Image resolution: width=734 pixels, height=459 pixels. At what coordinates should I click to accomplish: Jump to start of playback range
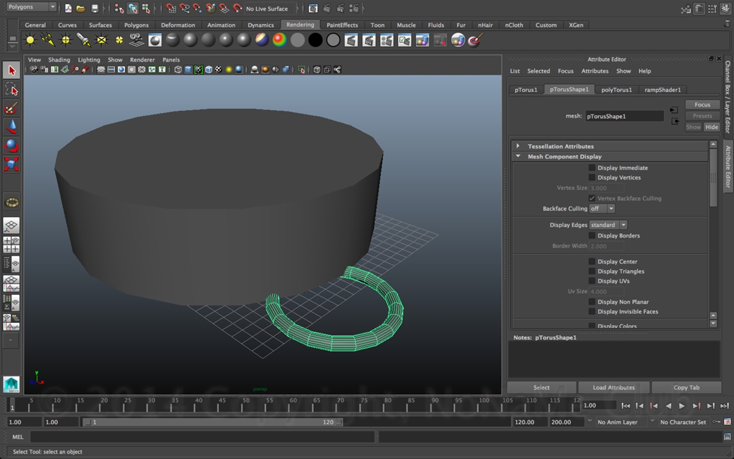(x=626, y=406)
